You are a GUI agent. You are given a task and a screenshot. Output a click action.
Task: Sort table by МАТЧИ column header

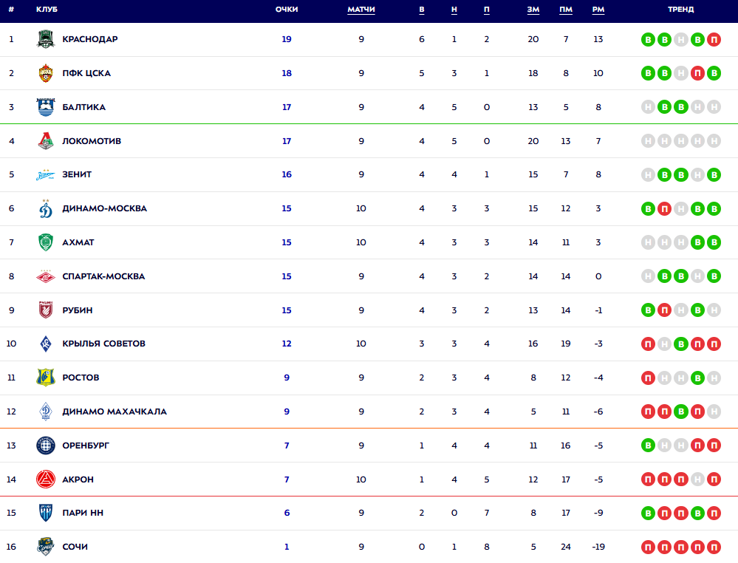point(361,10)
